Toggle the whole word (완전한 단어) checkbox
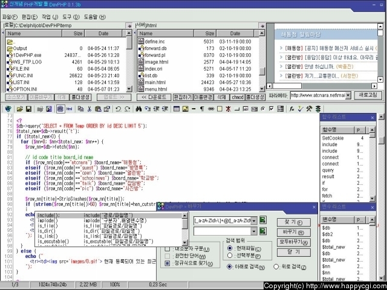The width and height of the screenshot is (387, 290). [x=167, y=256]
